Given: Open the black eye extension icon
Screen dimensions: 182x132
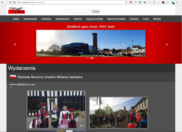Looking at the screenshot, I should [x=145, y=2].
